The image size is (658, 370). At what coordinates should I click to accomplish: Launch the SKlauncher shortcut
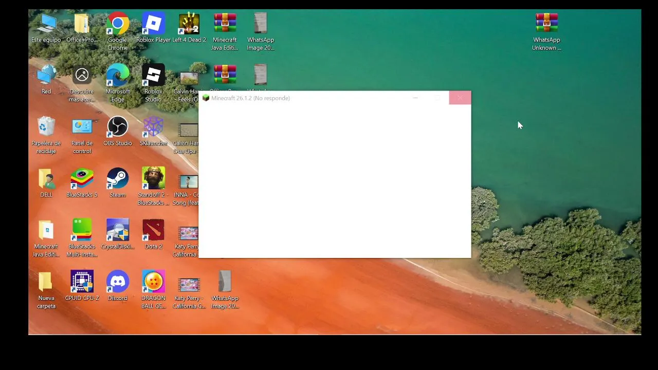(x=153, y=132)
